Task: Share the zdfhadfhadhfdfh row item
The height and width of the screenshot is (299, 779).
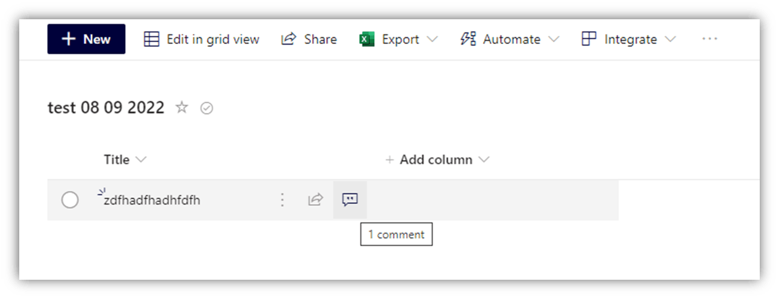Action: 316,200
